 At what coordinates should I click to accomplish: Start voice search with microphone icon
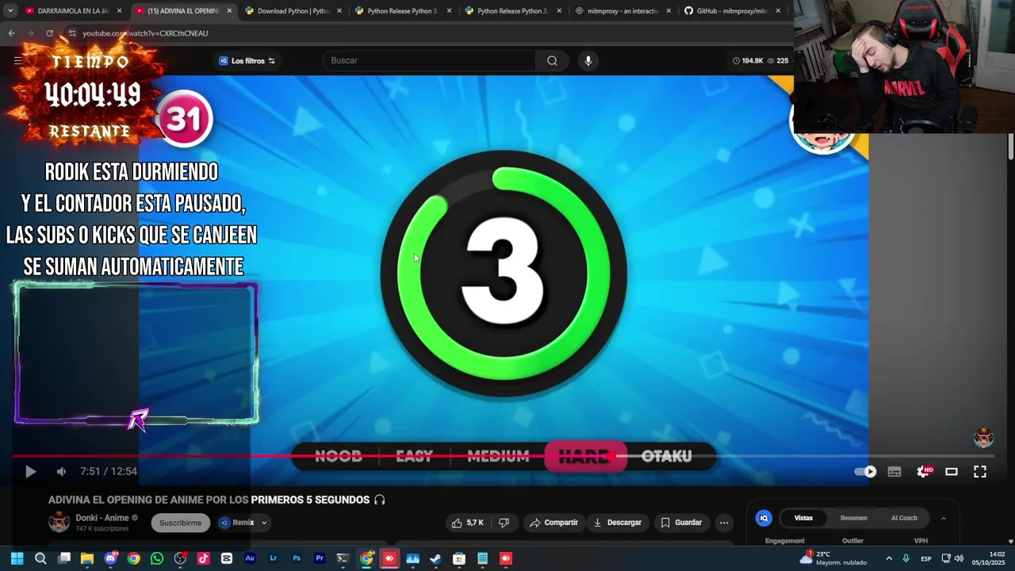tap(588, 60)
